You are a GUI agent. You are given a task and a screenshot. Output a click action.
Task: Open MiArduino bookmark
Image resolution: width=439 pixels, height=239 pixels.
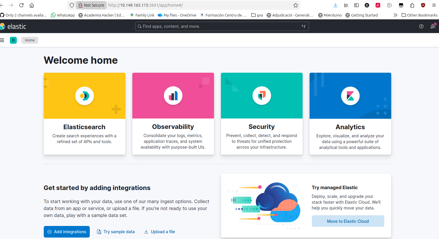click(330, 15)
